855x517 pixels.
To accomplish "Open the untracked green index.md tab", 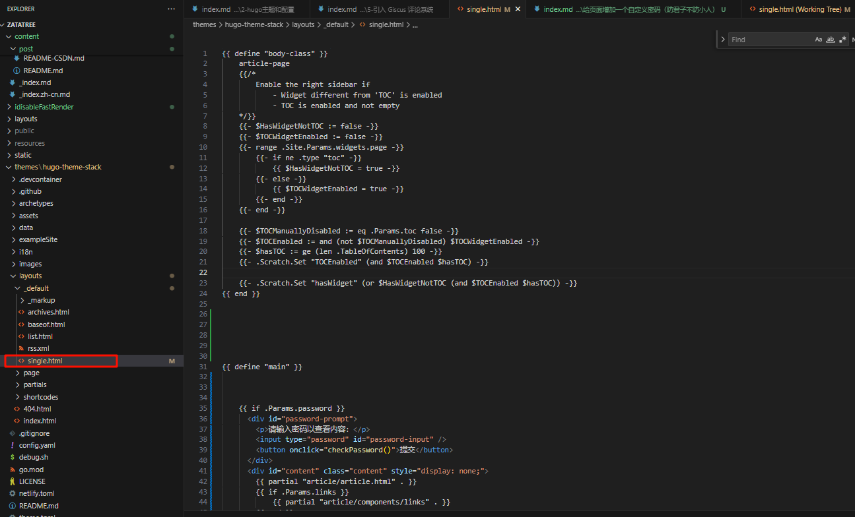I will pyautogui.click(x=633, y=9).
